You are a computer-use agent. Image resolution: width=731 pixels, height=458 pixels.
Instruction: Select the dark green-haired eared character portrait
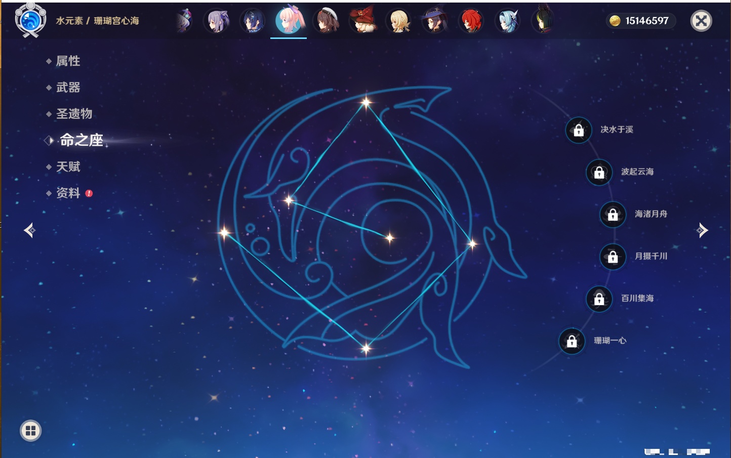[543, 20]
